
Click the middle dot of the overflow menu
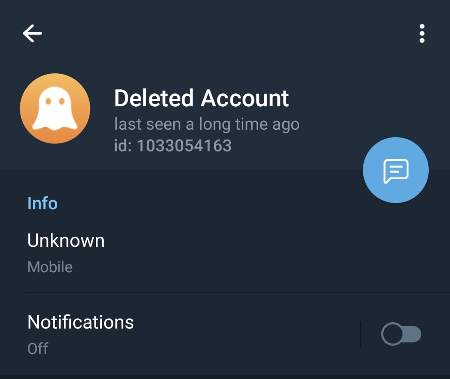coord(422,33)
